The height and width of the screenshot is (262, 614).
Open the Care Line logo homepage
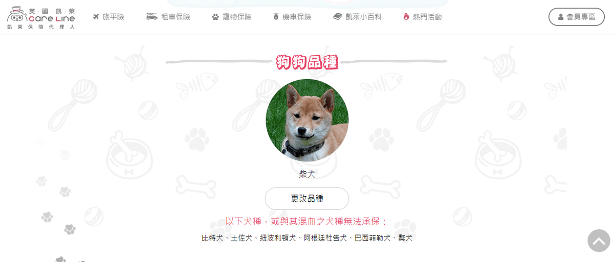click(x=41, y=18)
